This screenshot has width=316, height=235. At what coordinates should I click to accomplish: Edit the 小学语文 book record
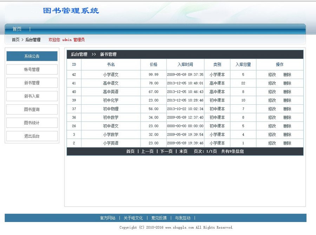pos(274,74)
